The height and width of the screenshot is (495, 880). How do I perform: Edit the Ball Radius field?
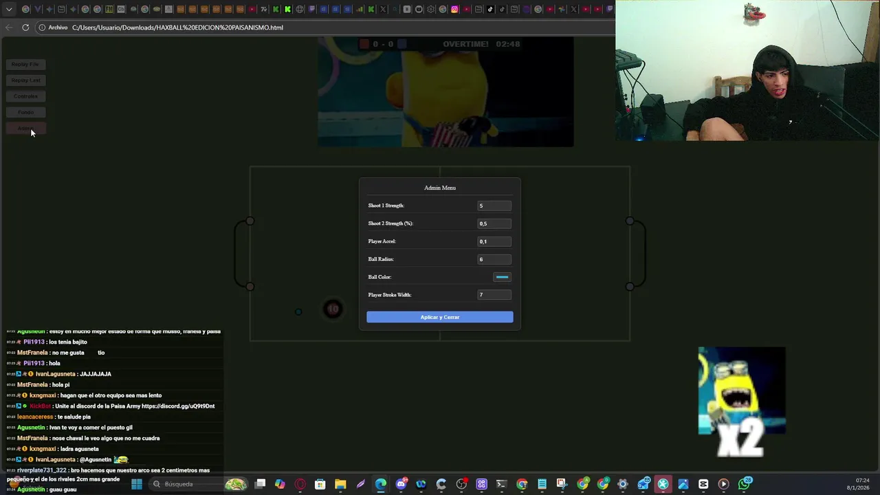coord(494,259)
